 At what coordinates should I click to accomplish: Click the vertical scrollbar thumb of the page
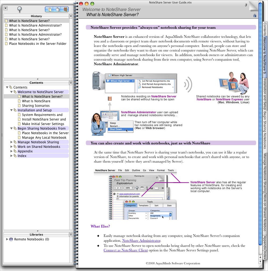tap(260, 123)
